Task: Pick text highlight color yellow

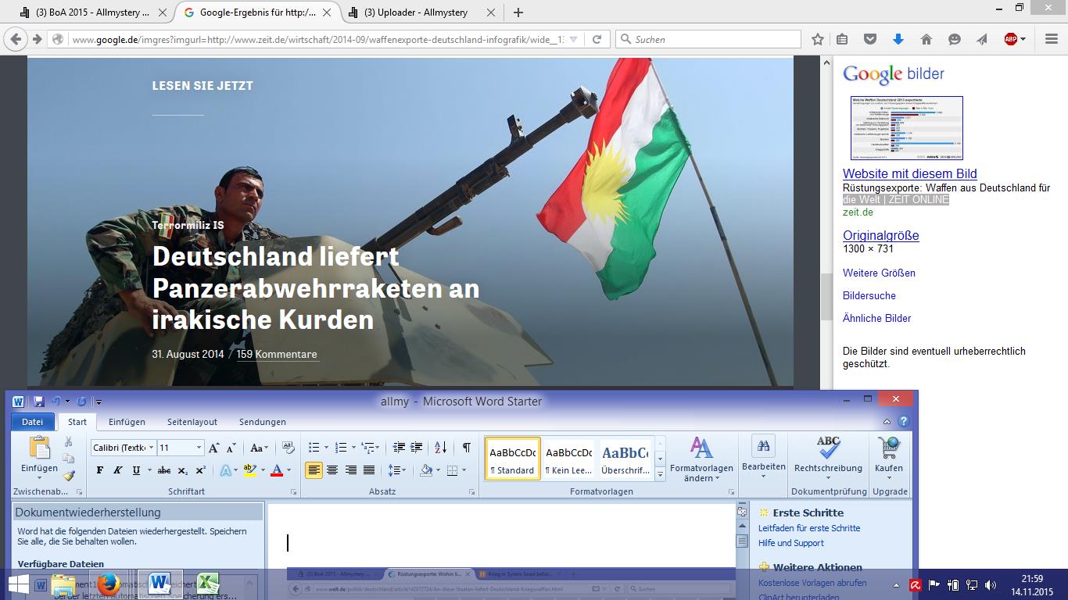Action: (x=249, y=470)
